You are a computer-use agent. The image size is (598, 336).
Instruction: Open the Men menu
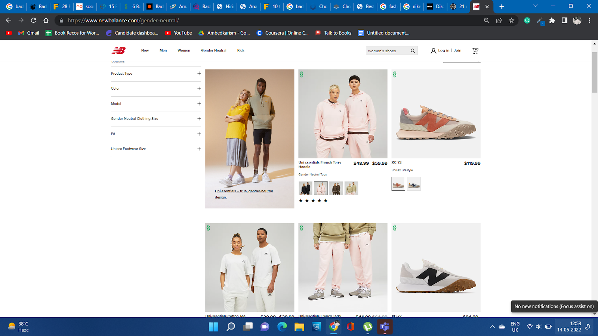(163, 50)
